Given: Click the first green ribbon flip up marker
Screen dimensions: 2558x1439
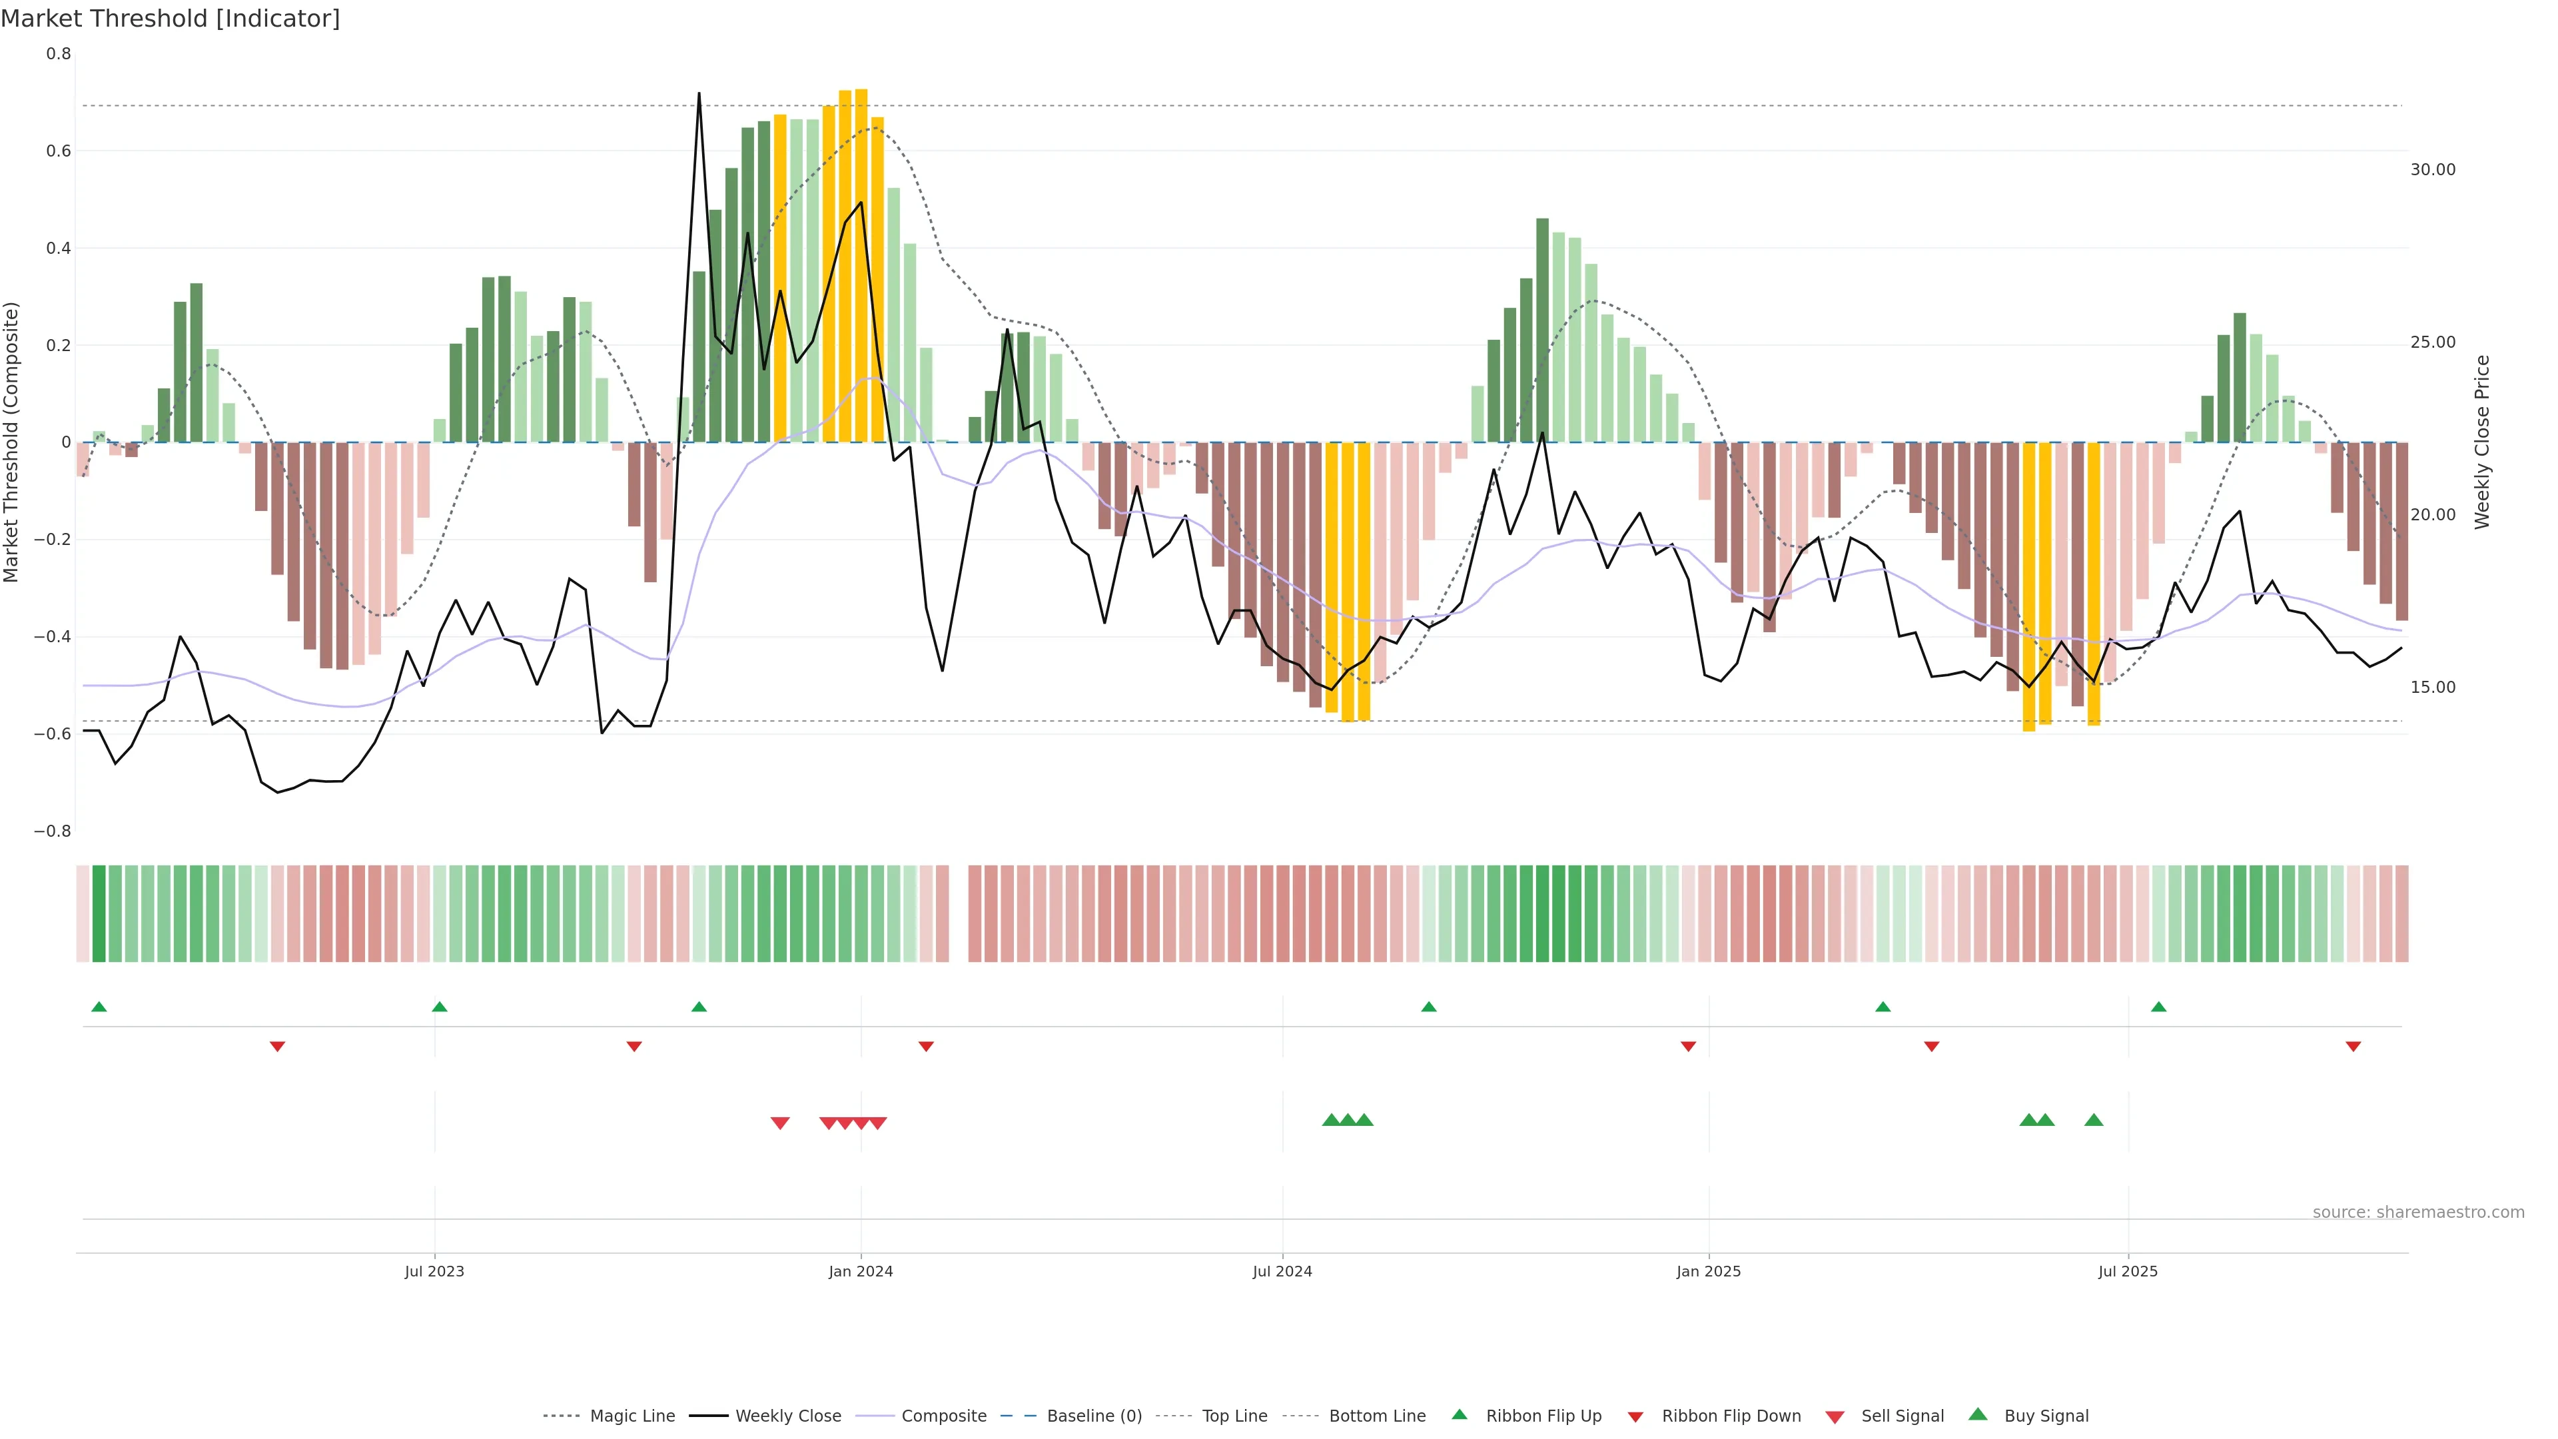Looking at the screenshot, I should [x=99, y=1007].
